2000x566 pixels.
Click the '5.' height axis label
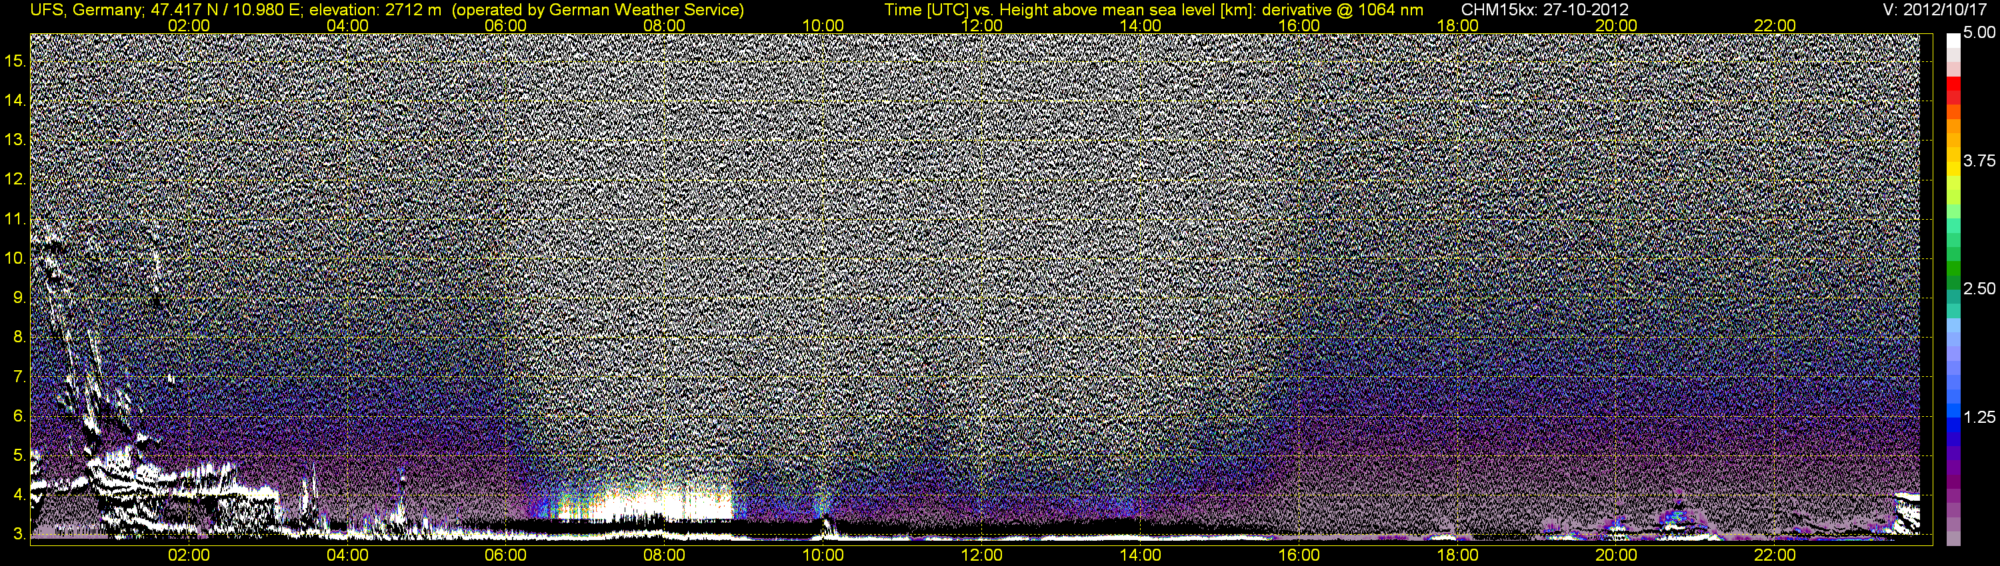pos(20,455)
